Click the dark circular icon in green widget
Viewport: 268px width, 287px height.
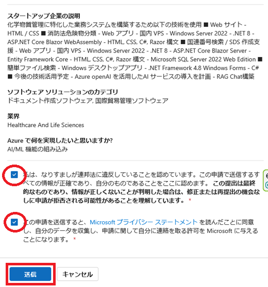pyautogui.click(x=267, y=176)
